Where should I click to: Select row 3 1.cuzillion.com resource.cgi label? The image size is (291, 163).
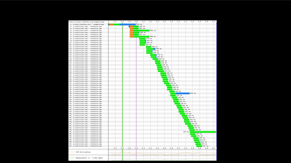86,28
